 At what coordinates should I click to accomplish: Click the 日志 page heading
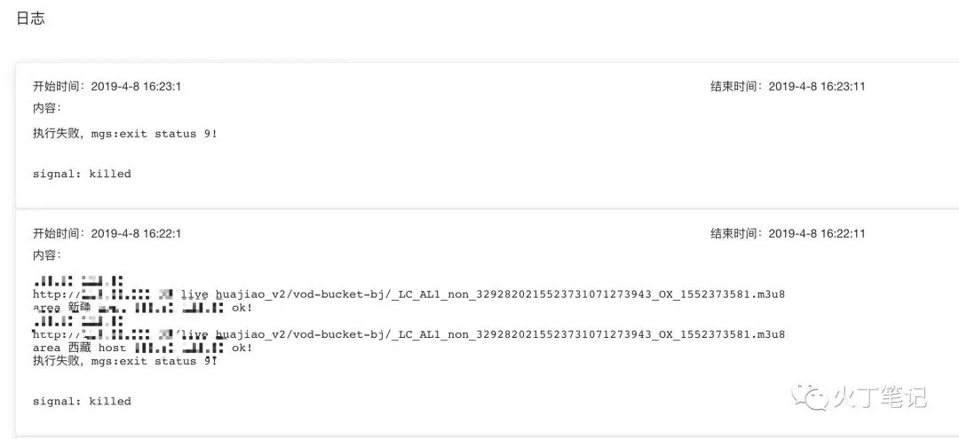[x=30, y=19]
